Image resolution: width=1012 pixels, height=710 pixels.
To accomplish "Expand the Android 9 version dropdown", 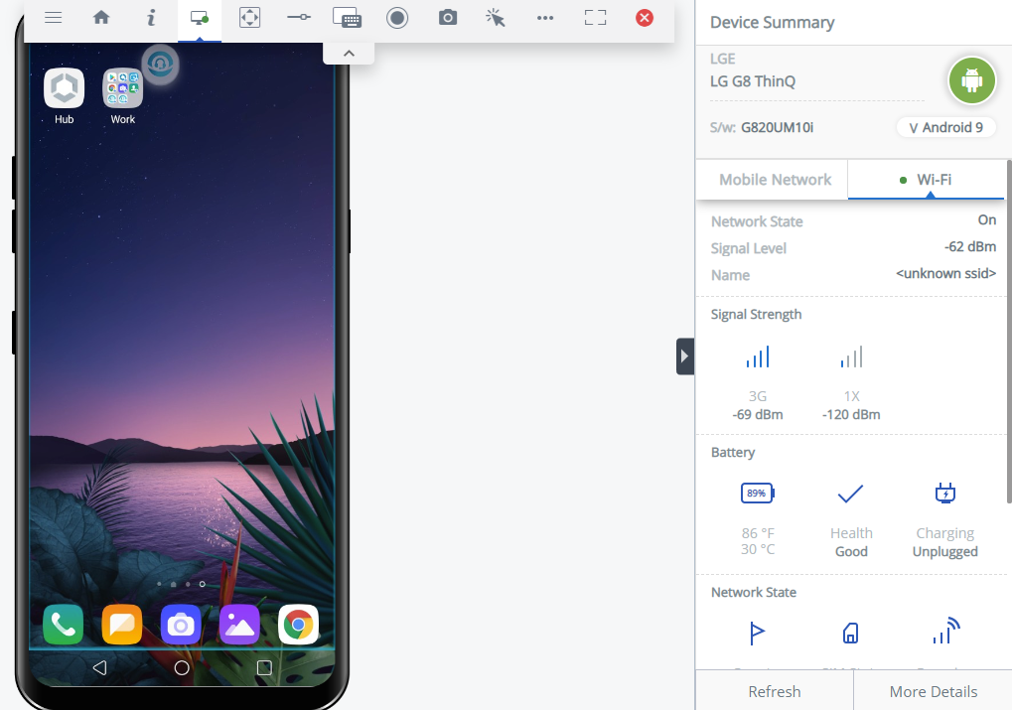I will pyautogui.click(x=945, y=127).
